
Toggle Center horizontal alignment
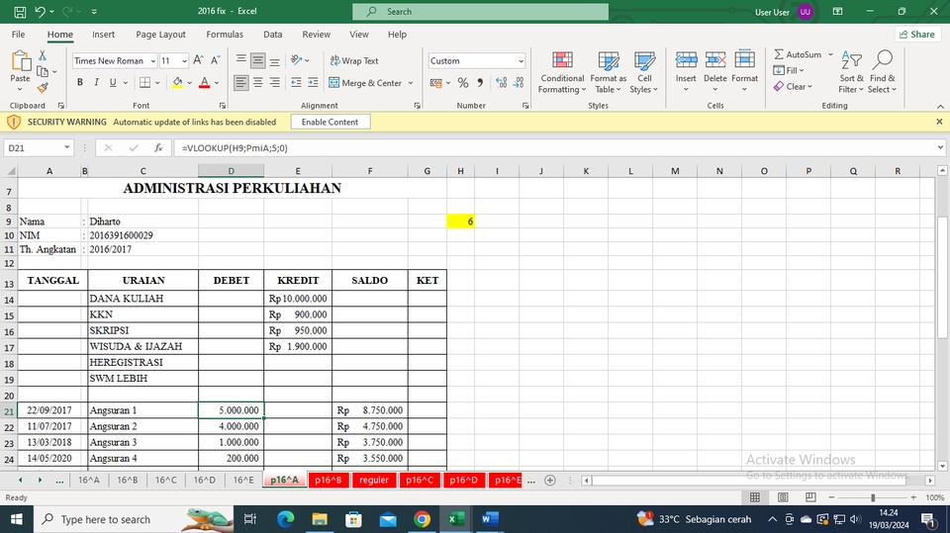click(x=257, y=82)
